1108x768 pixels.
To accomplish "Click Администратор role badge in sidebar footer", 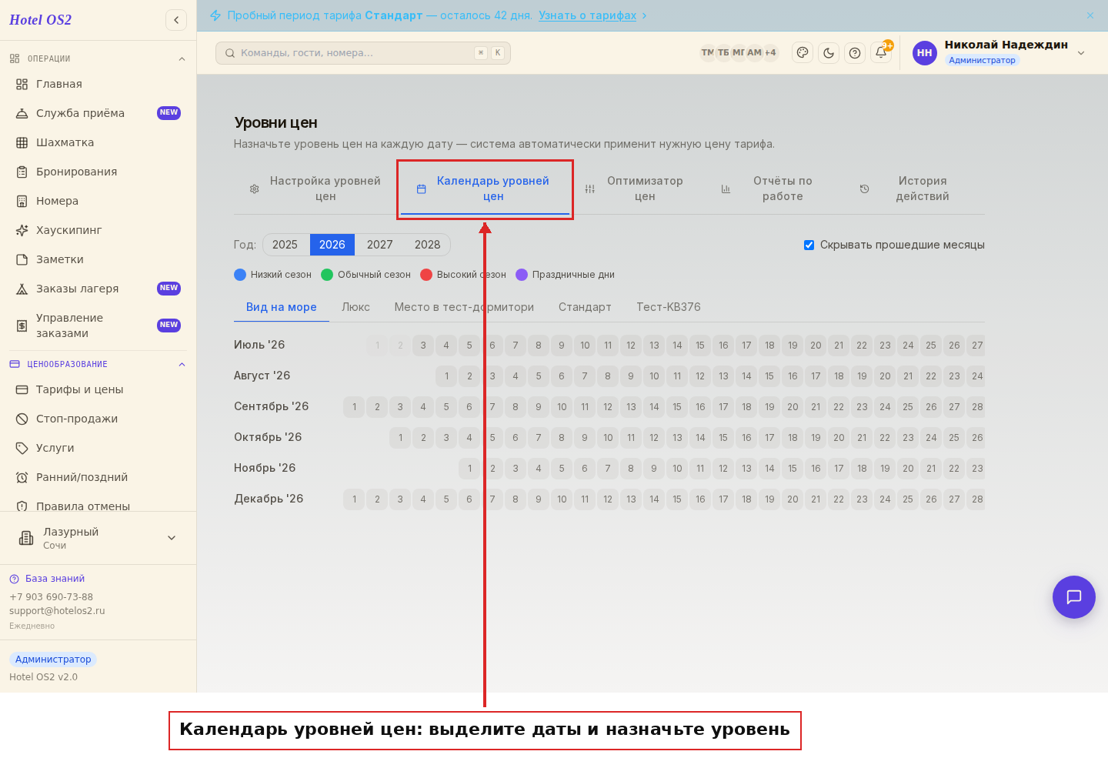I will (53, 659).
